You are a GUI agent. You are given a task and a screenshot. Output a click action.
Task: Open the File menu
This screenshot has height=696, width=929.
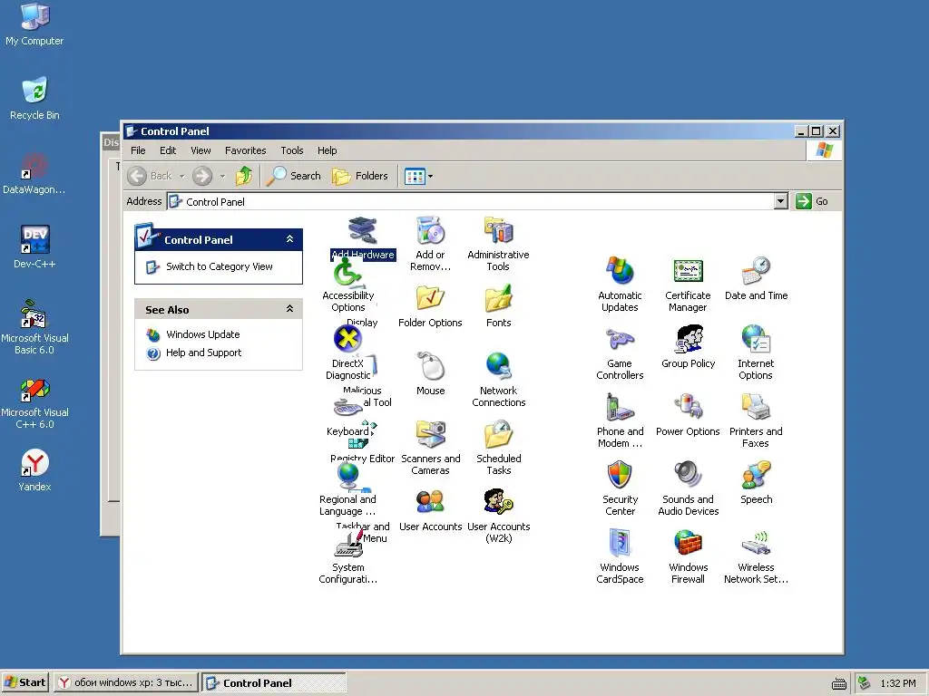point(138,150)
